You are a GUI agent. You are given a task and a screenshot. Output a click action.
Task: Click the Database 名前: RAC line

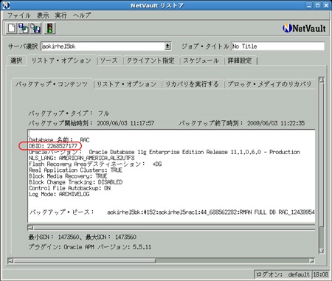coord(59,140)
